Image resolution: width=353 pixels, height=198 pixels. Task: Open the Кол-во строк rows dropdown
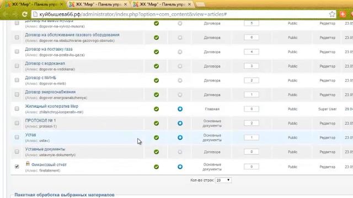[x=223, y=180]
